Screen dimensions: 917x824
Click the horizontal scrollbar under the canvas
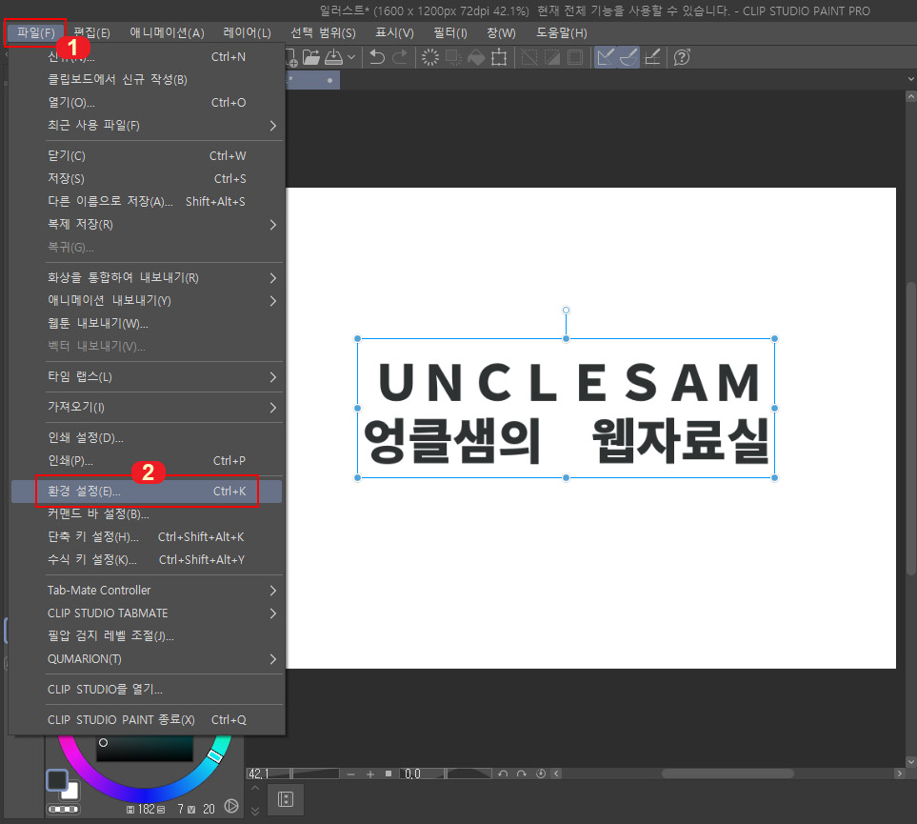[x=728, y=774]
